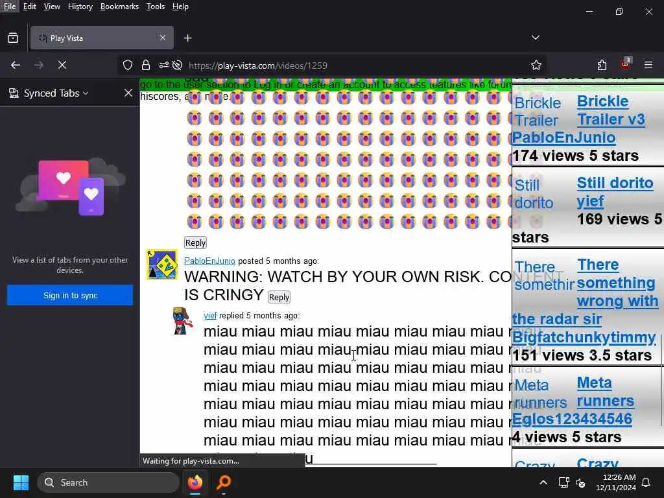Open the Bookmarks menu
The height and width of the screenshot is (498, 664).
[119, 6]
